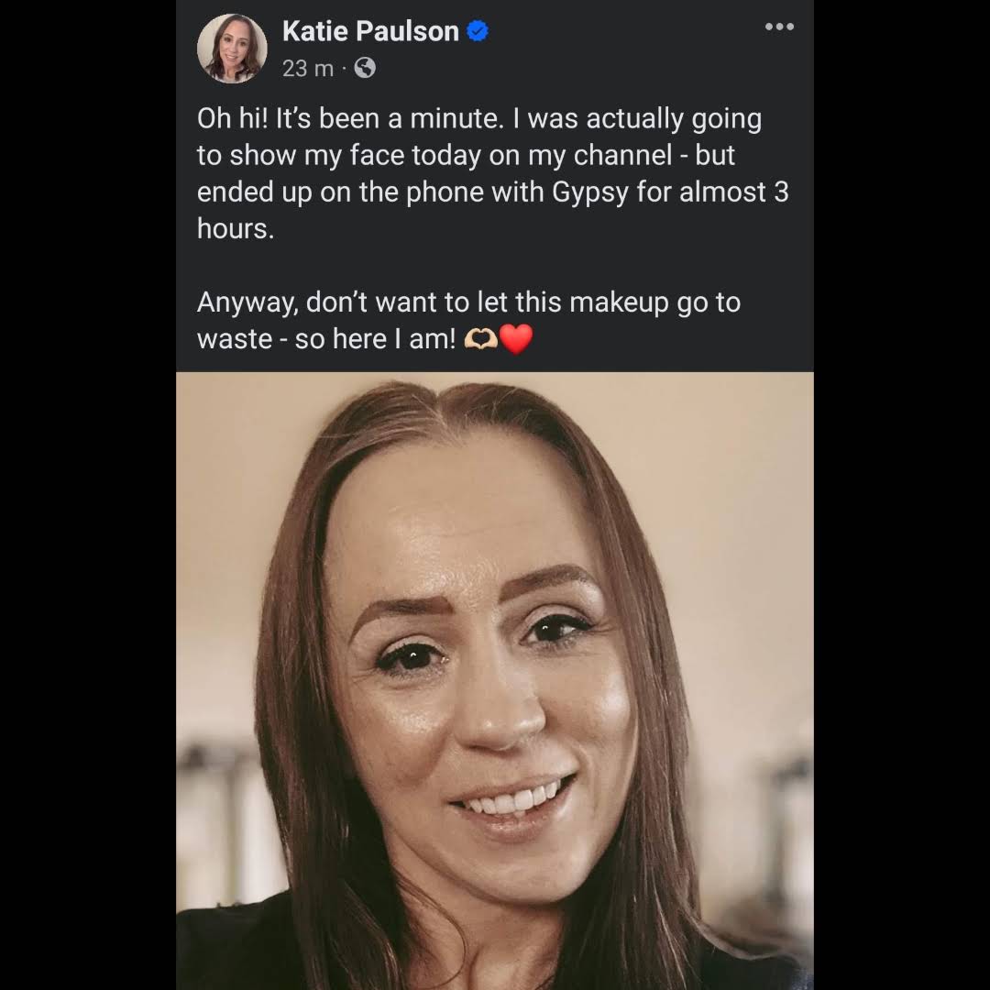Open the three-dot post options menu
Screen dimensions: 990x990
(779, 27)
